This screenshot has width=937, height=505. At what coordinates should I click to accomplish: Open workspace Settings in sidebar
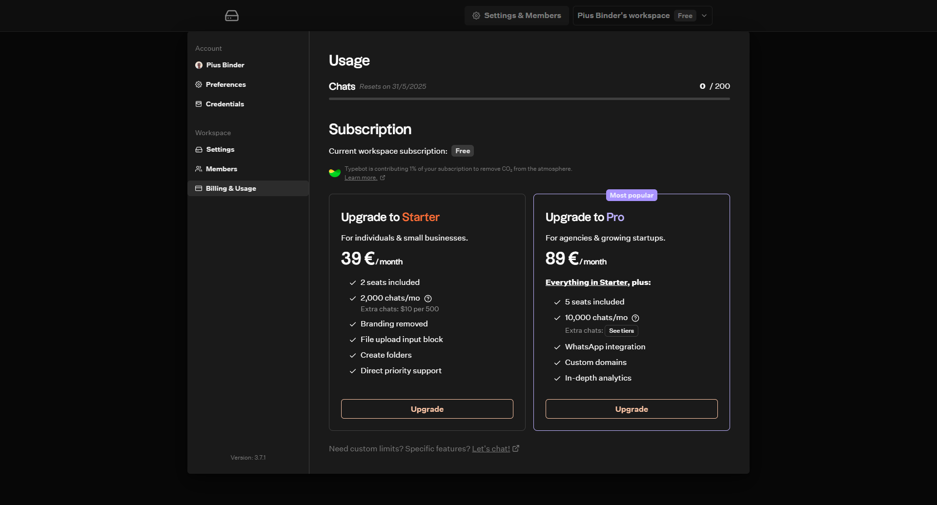[x=220, y=149]
